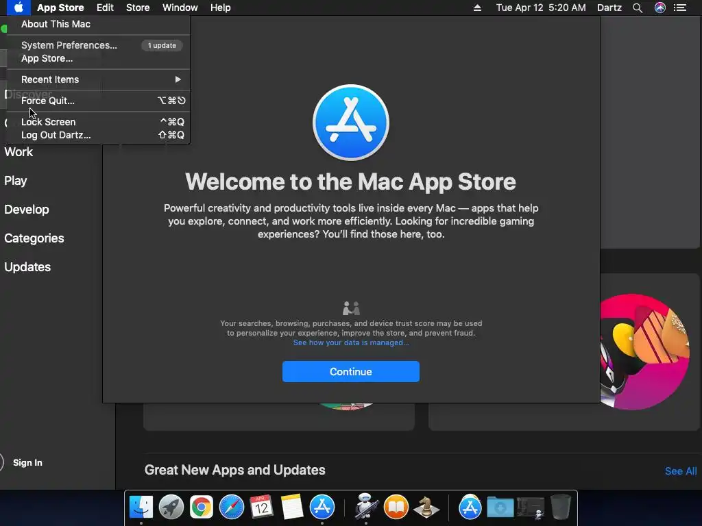Choose App Store… in Apple menu
Image resolution: width=702 pixels, height=526 pixels.
(x=99, y=59)
